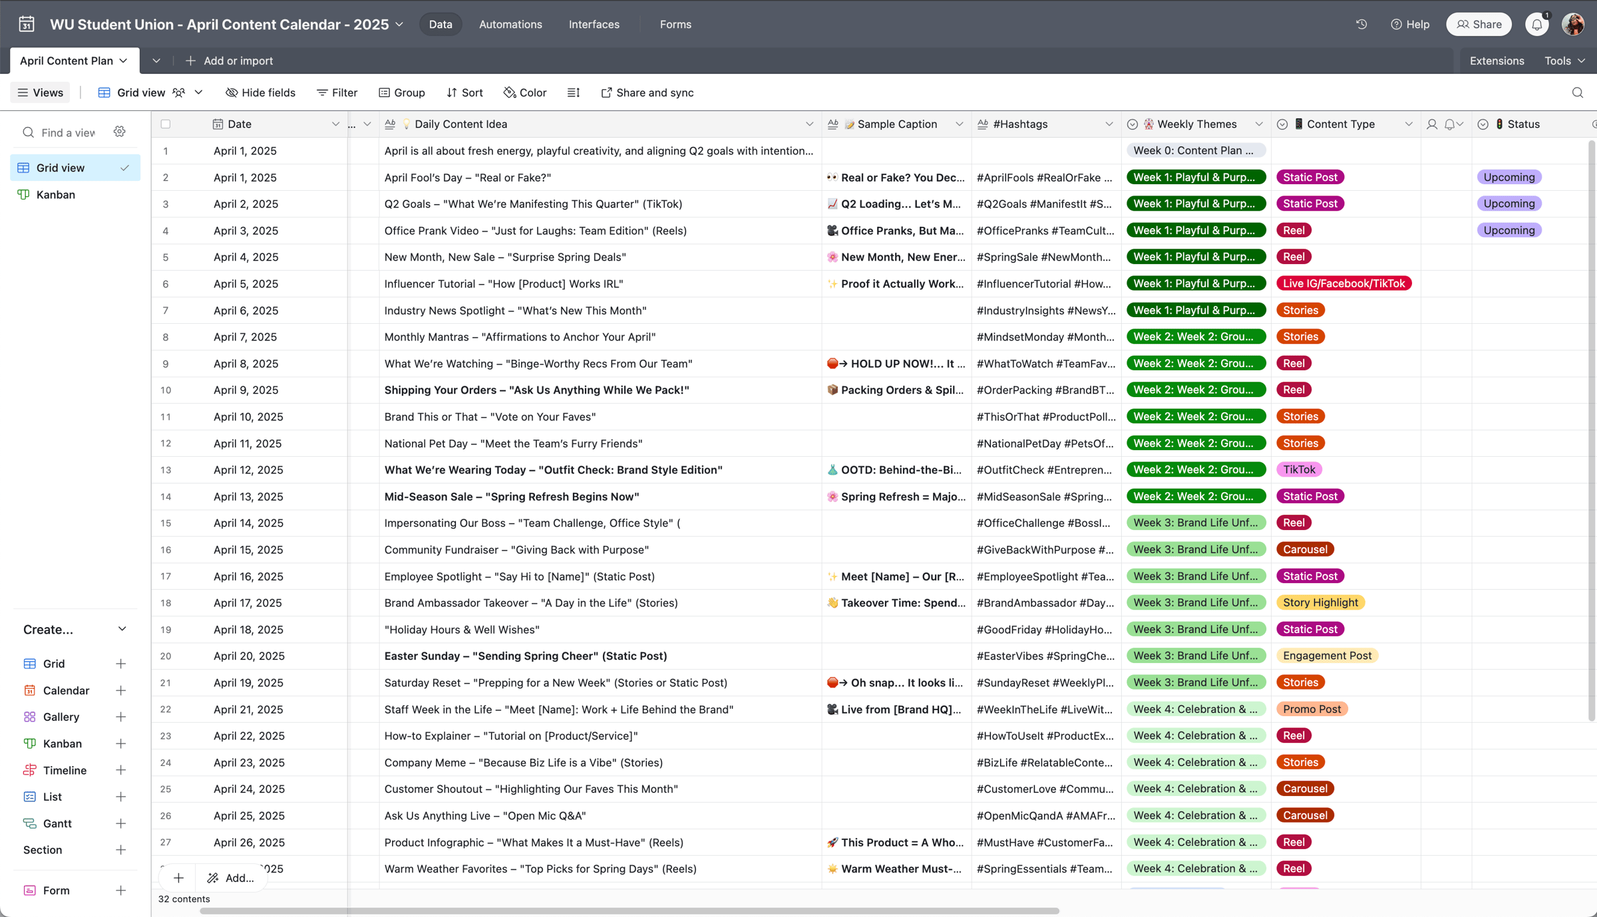Open Share and sync option
This screenshot has width=1597, height=917.
coord(647,93)
